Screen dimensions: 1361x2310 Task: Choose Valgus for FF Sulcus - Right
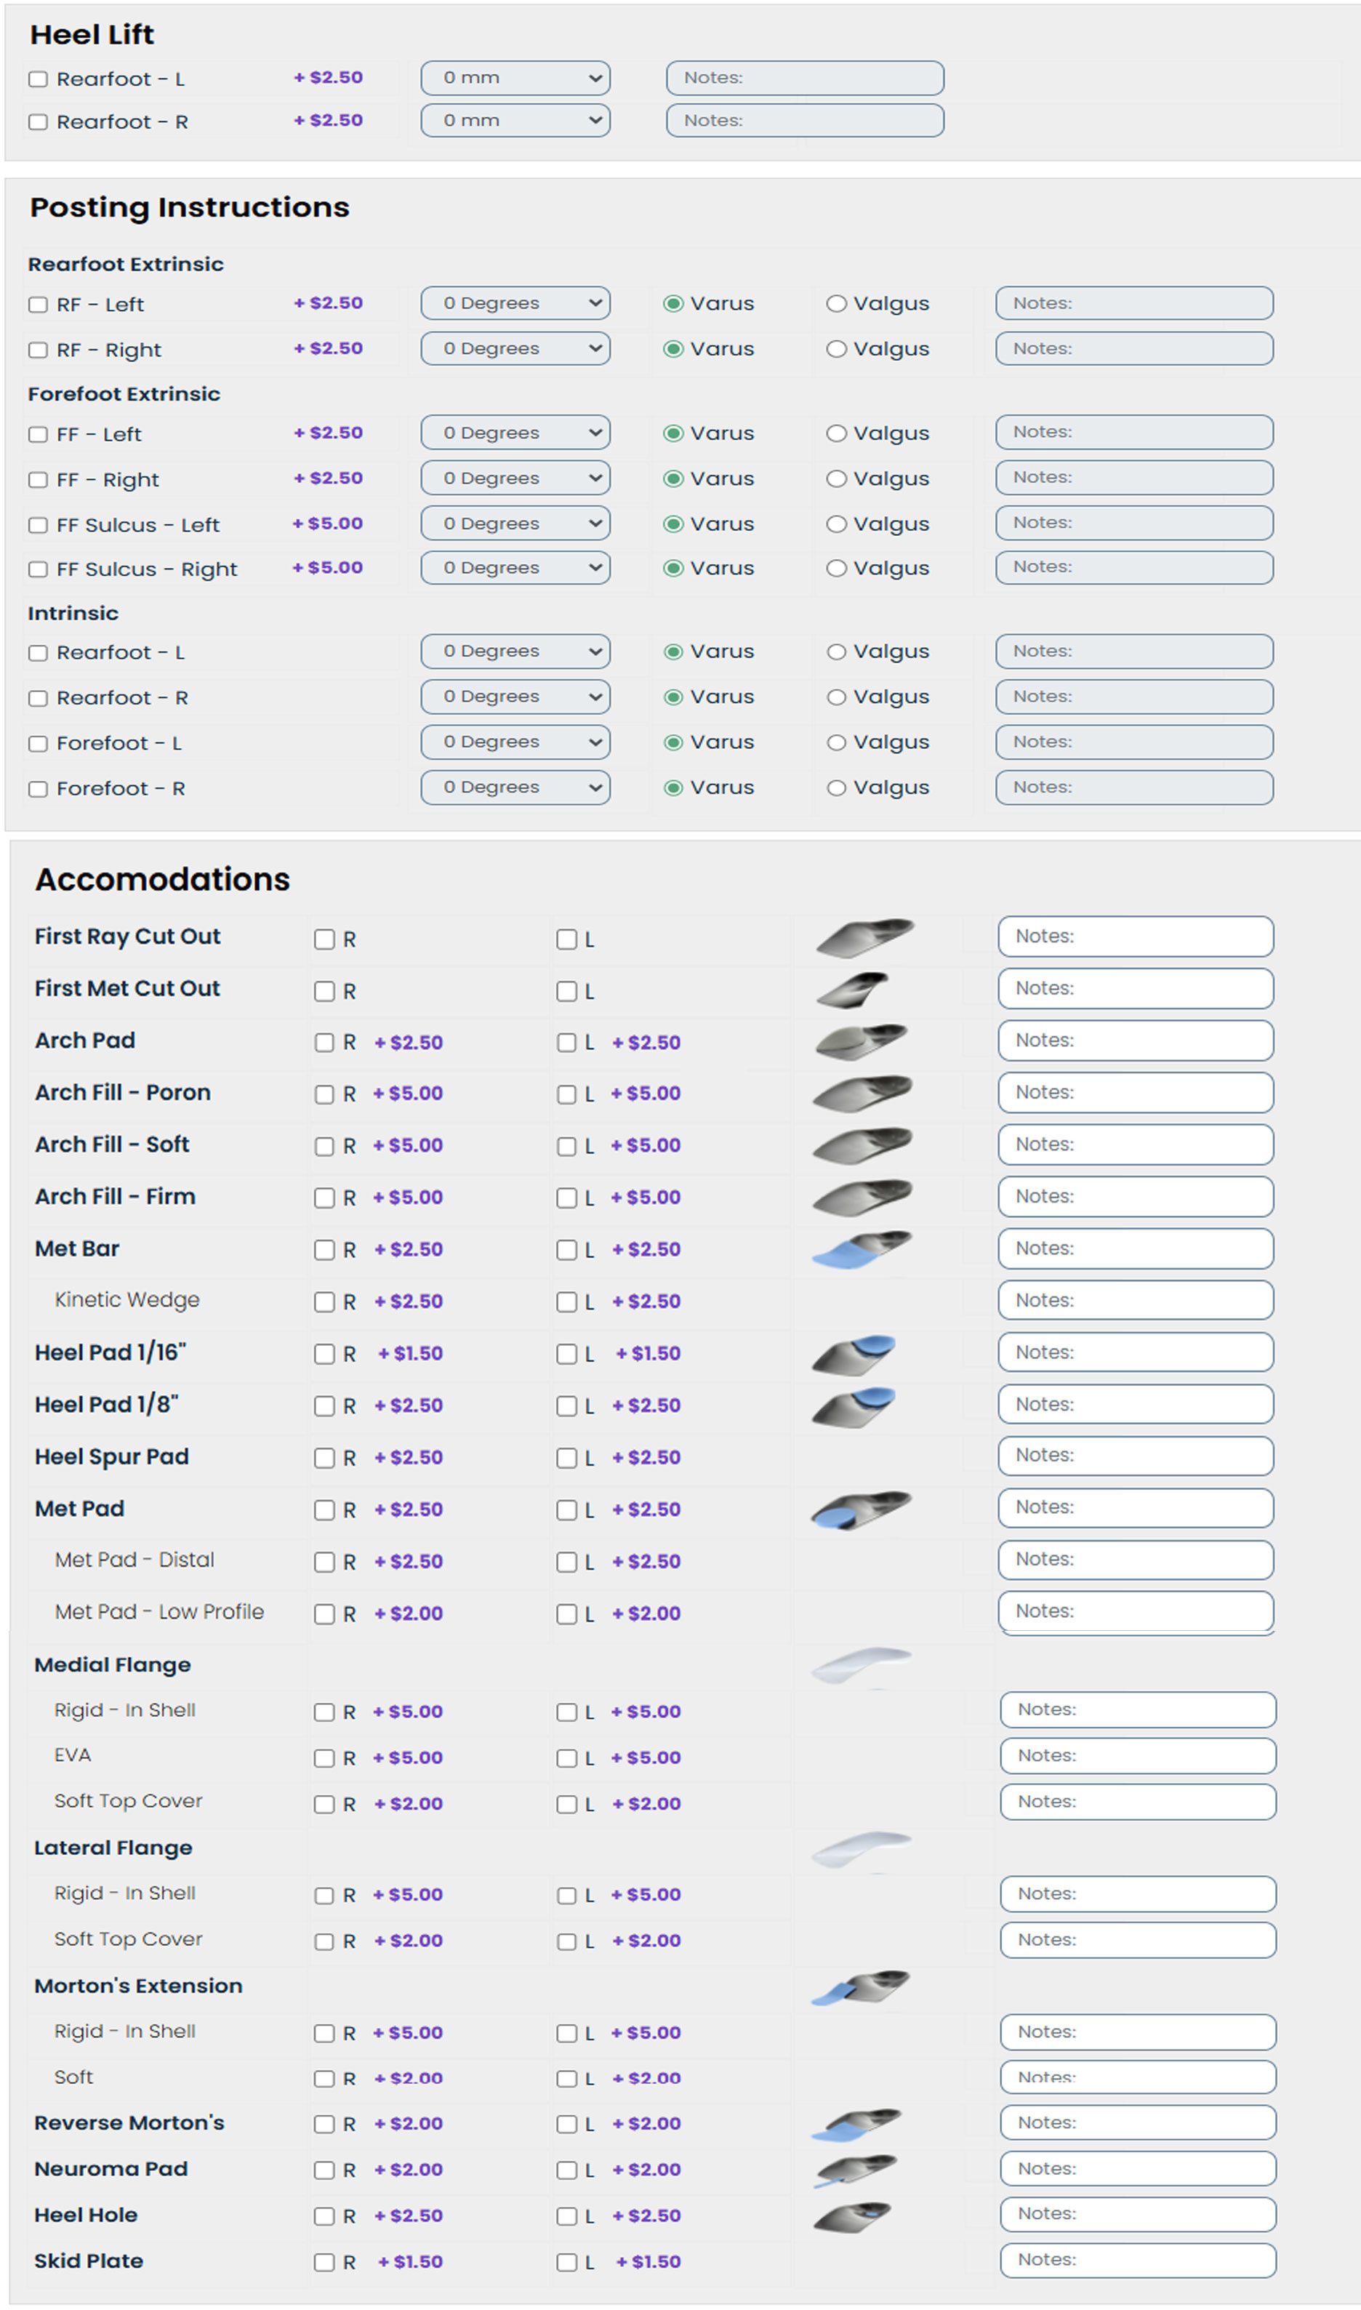tap(835, 569)
